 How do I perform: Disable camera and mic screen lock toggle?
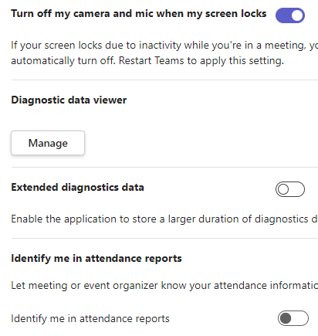[x=290, y=15]
